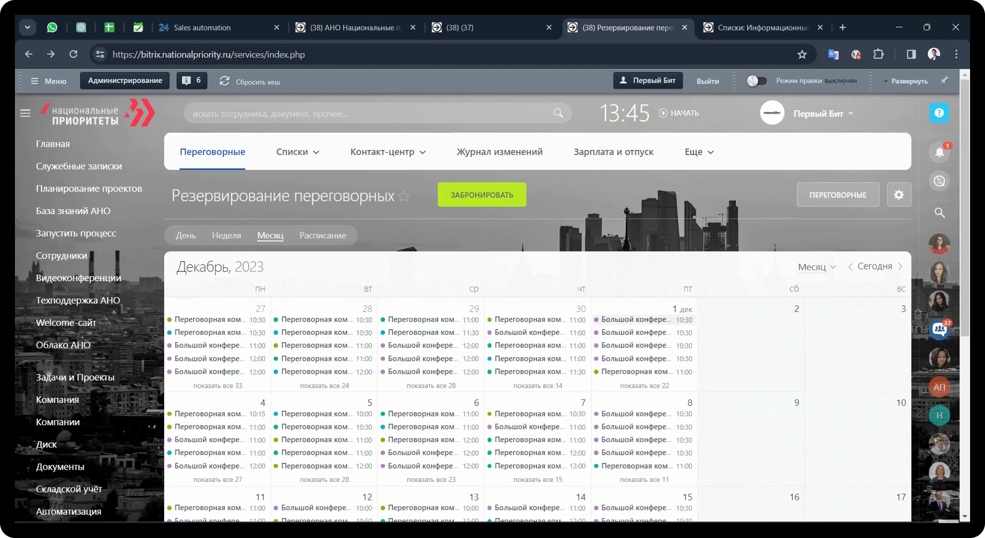Click the notifications bell icon
The height and width of the screenshot is (538, 985).
[939, 153]
